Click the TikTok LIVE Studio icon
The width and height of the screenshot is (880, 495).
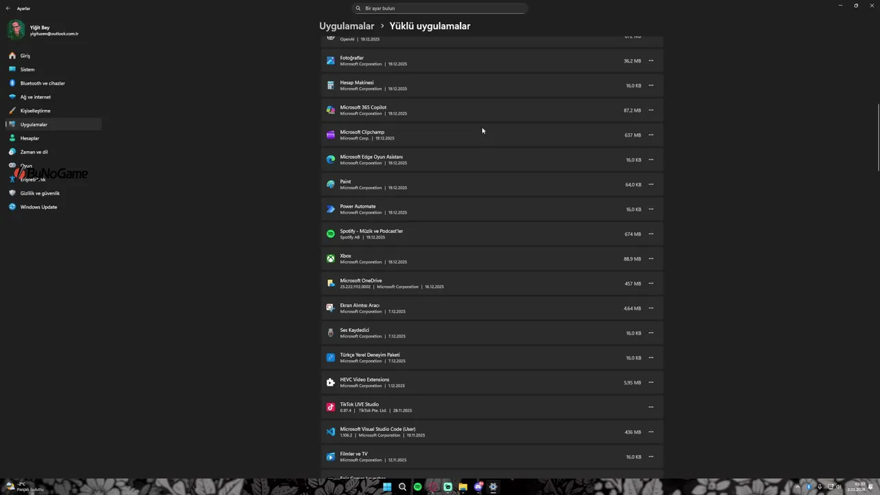(331, 407)
